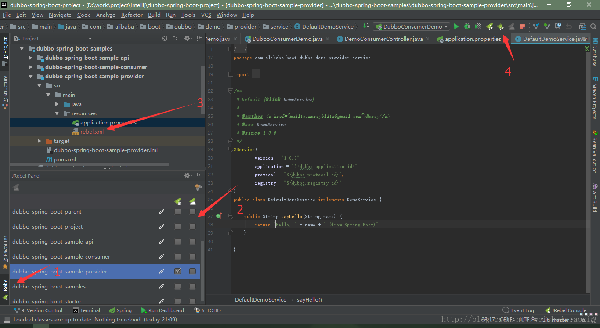The height and width of the screenshot is (328, 600).
Task: Expand the java folder
Action: pyautogui.click(x=57, y=104)
